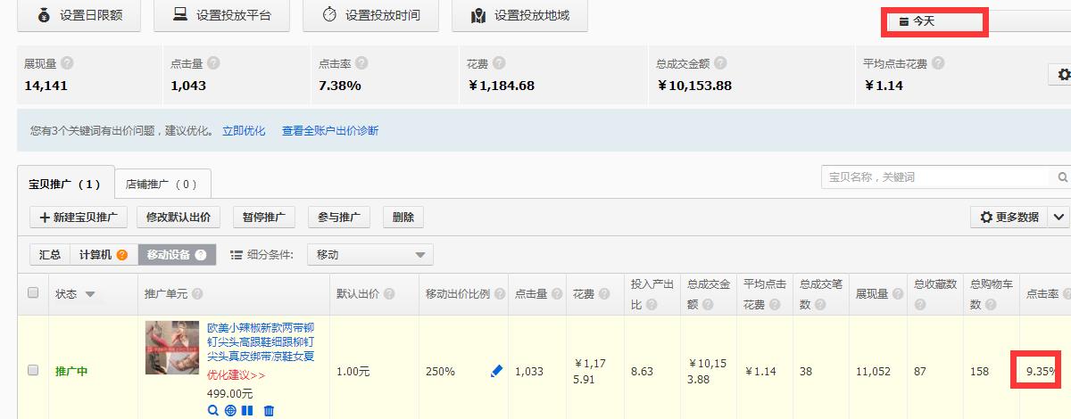
Task: Switch to the 店铺推广（0）tab
Action: pyautogui.click(x=162, y=185)
